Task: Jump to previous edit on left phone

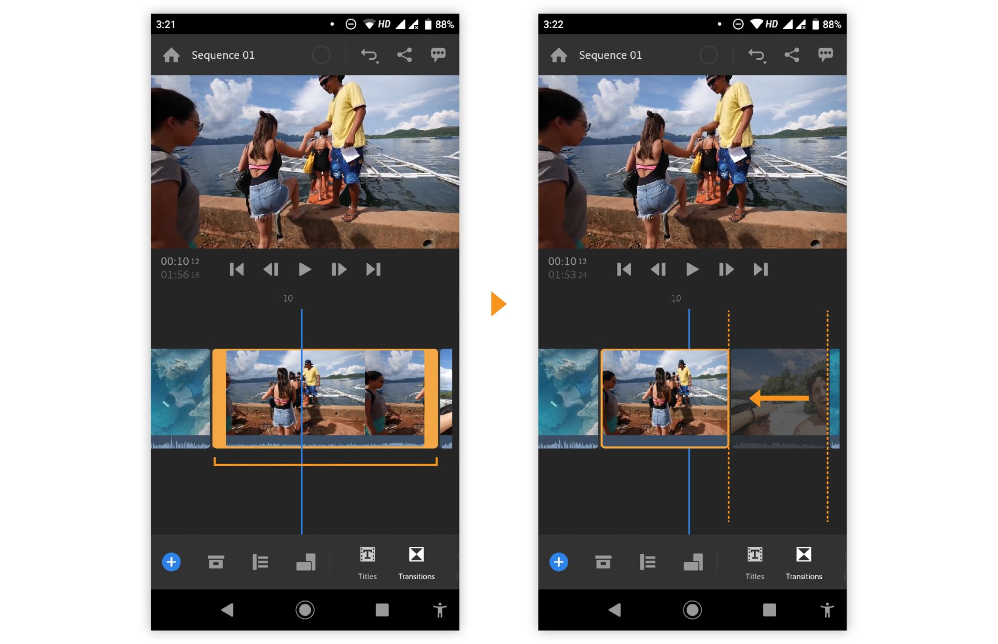Action: coord(237,269)
